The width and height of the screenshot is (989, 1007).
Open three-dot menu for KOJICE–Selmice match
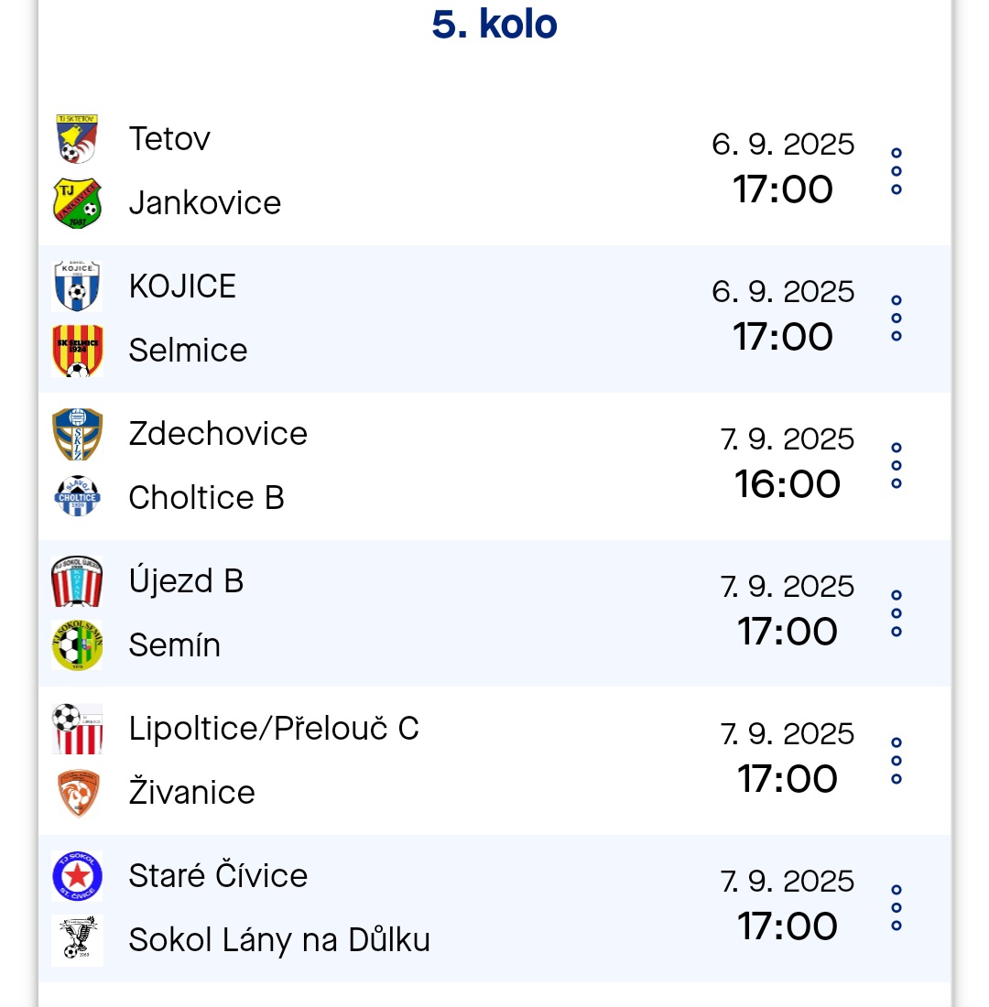pyautogui.click(x=897, y=318)
